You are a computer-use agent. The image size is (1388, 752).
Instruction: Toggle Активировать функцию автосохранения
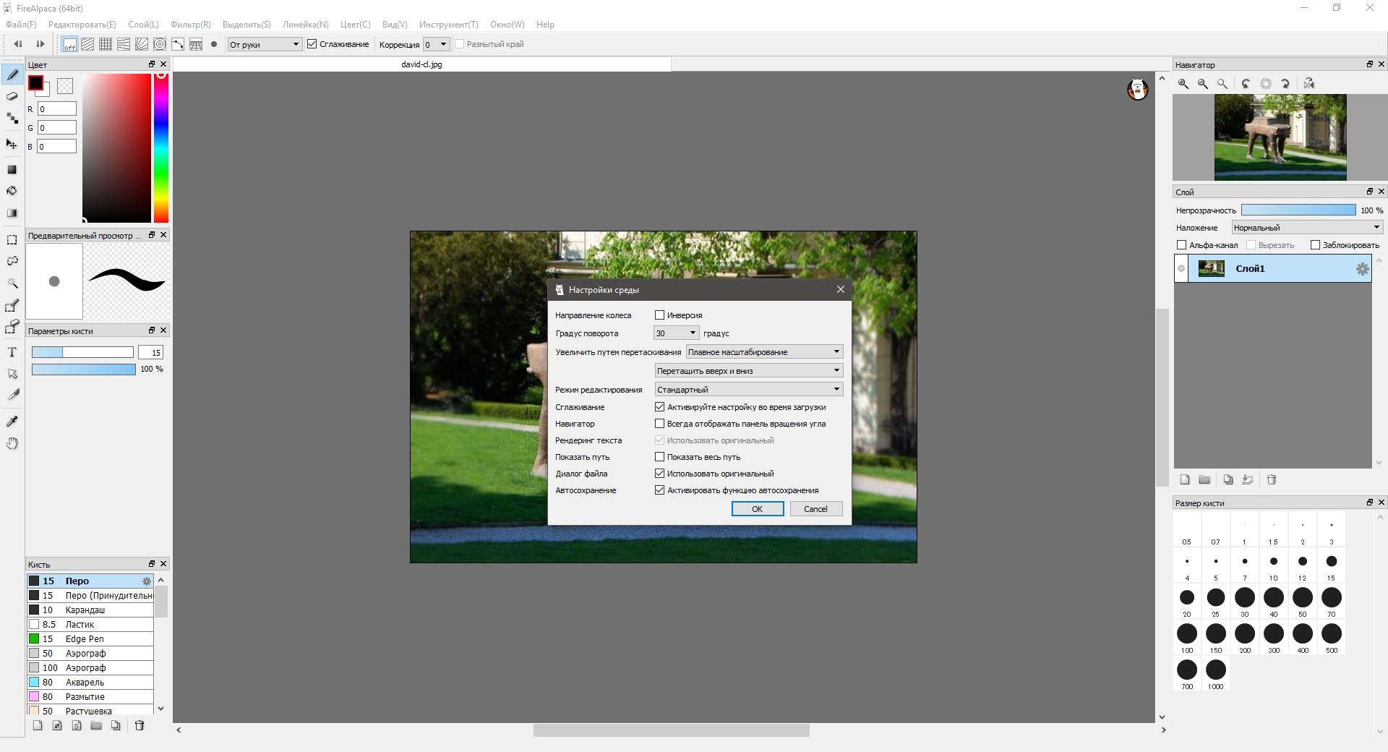coord(659,490)
